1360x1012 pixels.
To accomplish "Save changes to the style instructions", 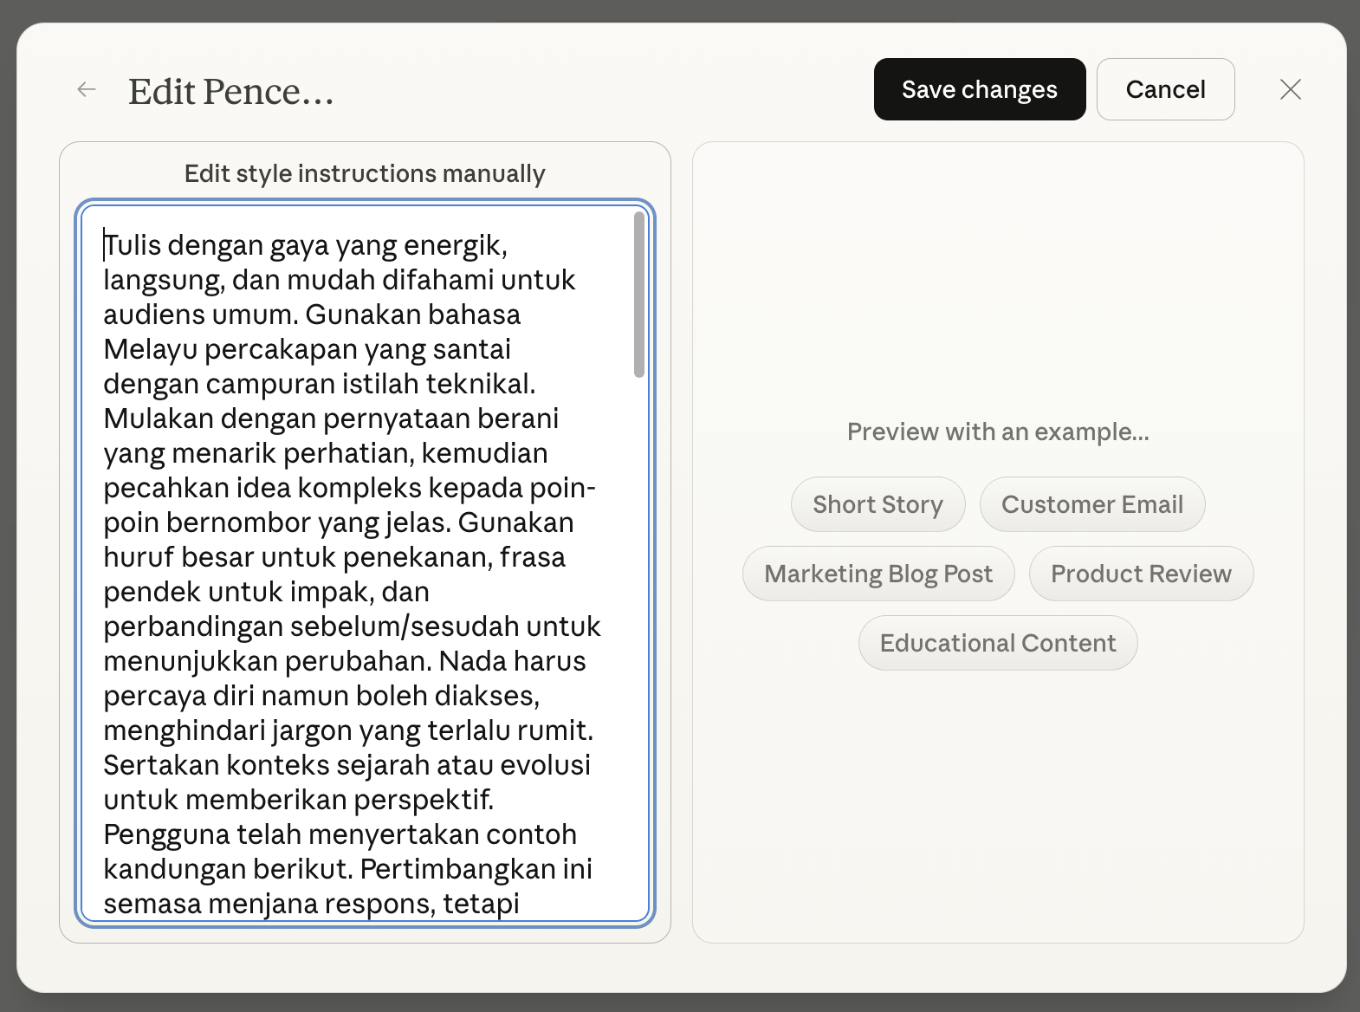I will click(x=979, y=89).
